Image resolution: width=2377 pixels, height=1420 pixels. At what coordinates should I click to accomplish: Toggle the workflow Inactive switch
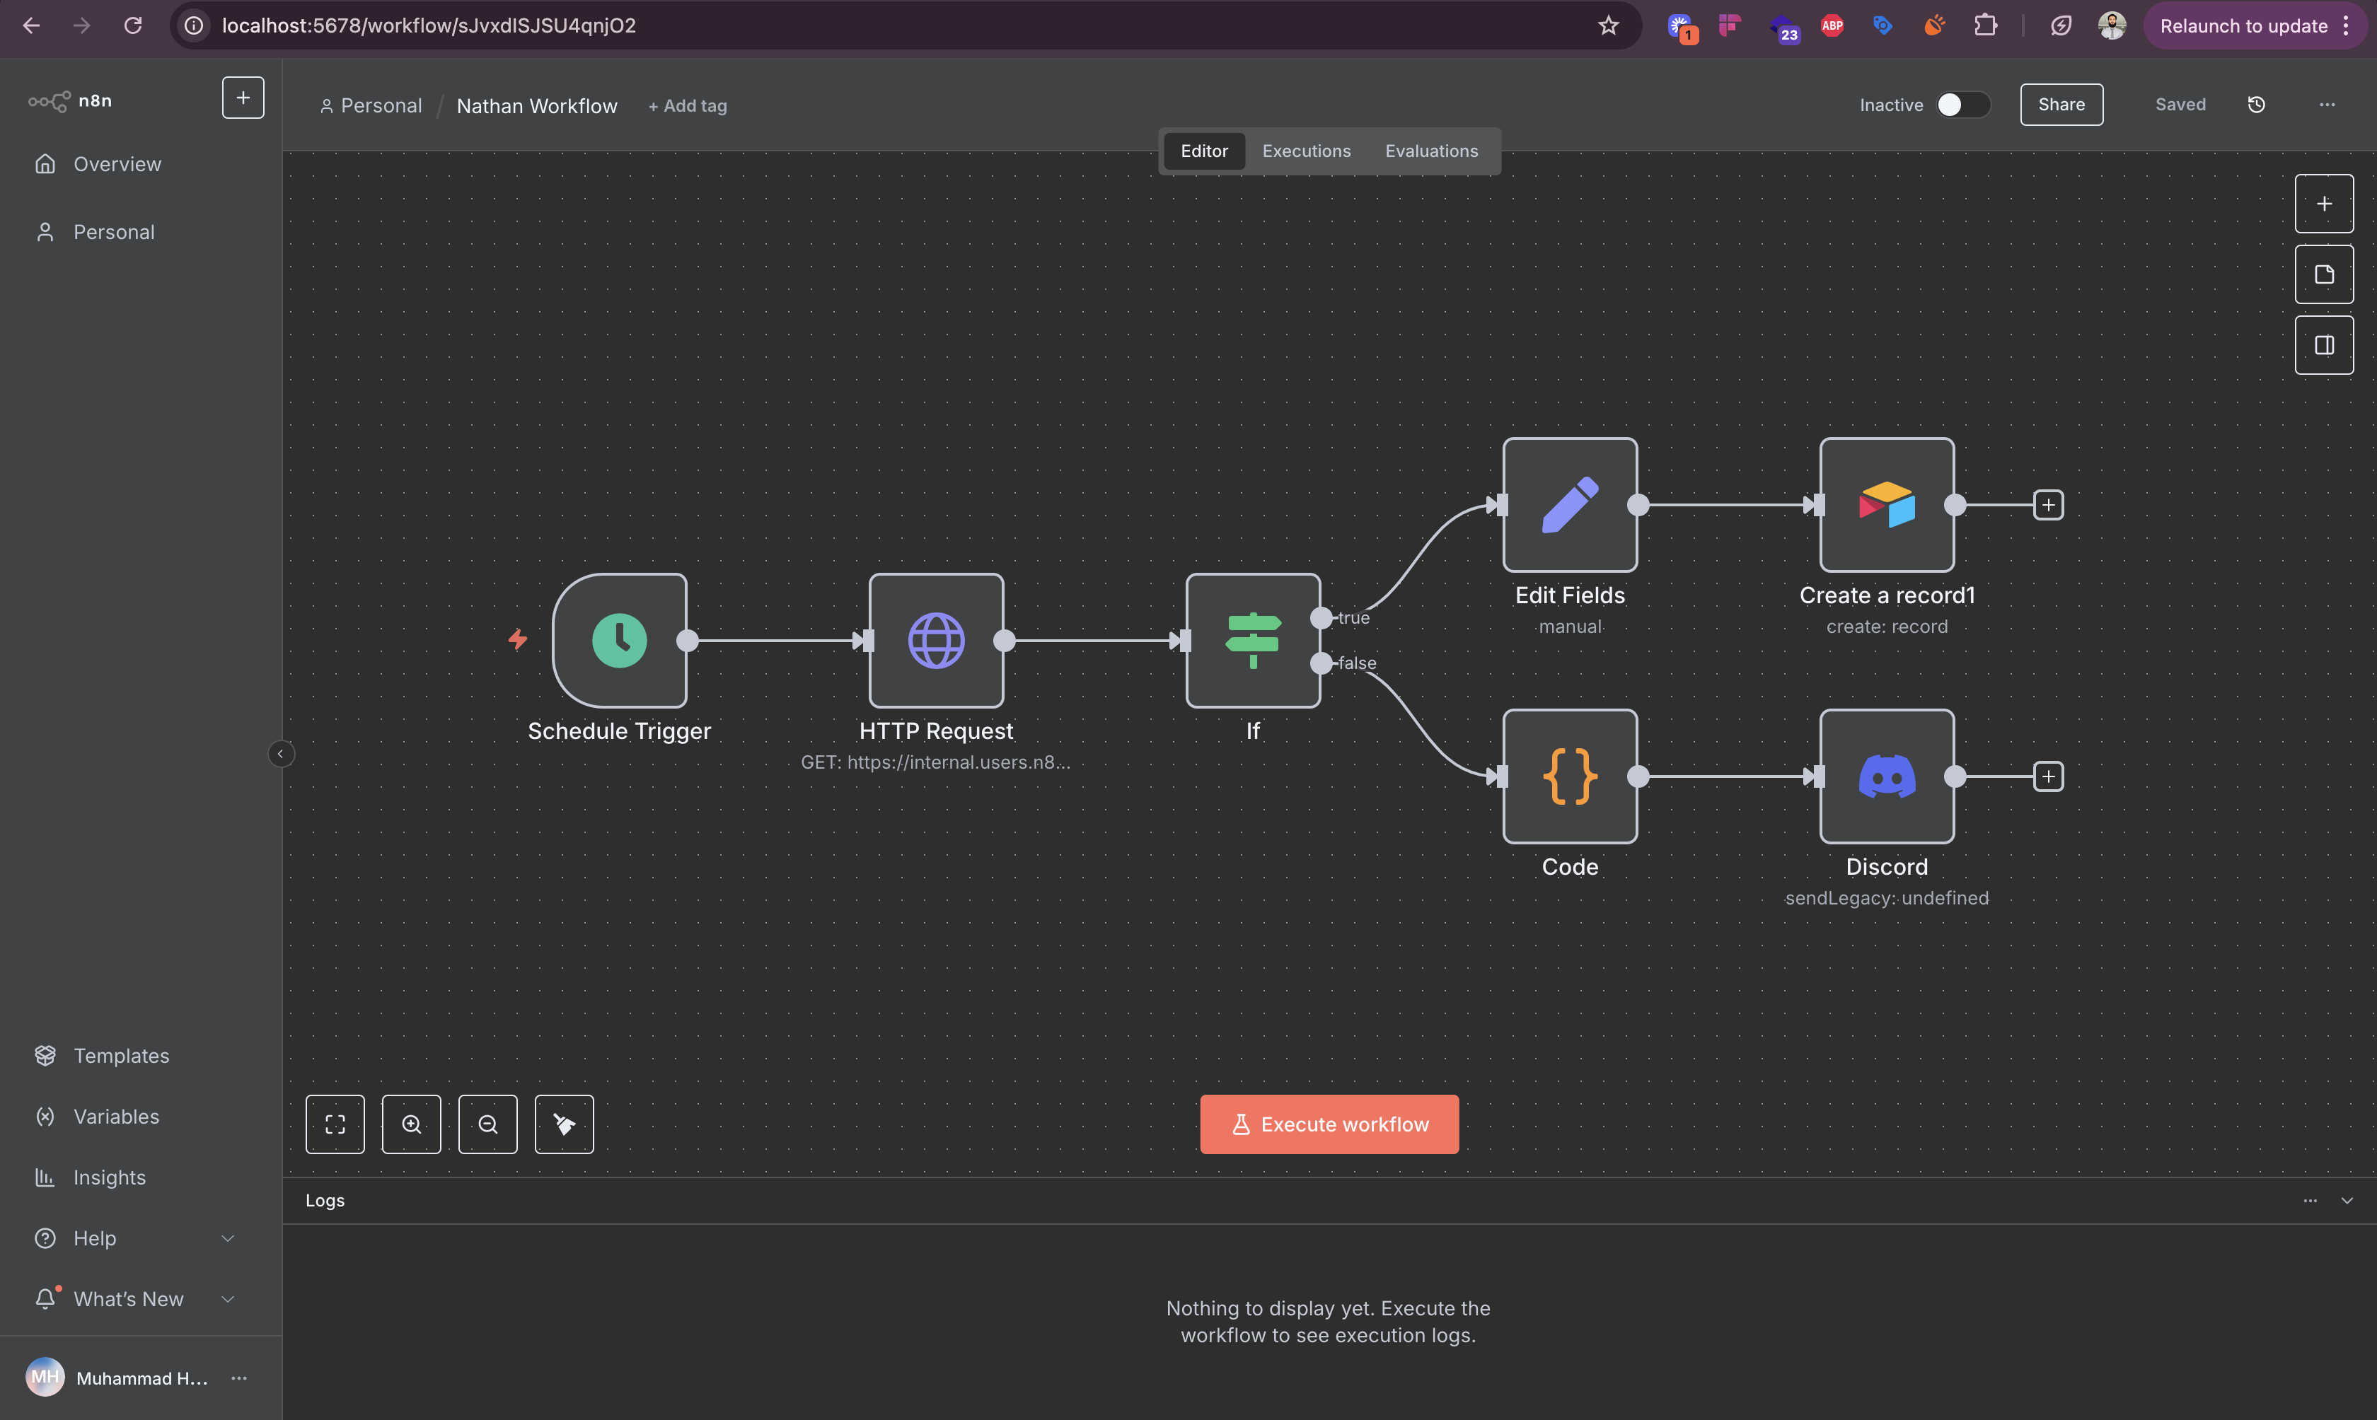(x=1962, y=104)
